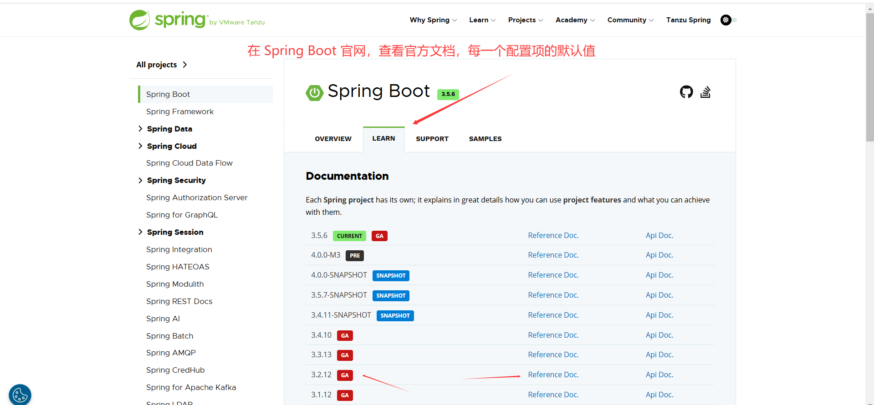Open Api Doc. for version 3.1.12
Viewport: 874px width, 405px height.
tap(659, 395)
